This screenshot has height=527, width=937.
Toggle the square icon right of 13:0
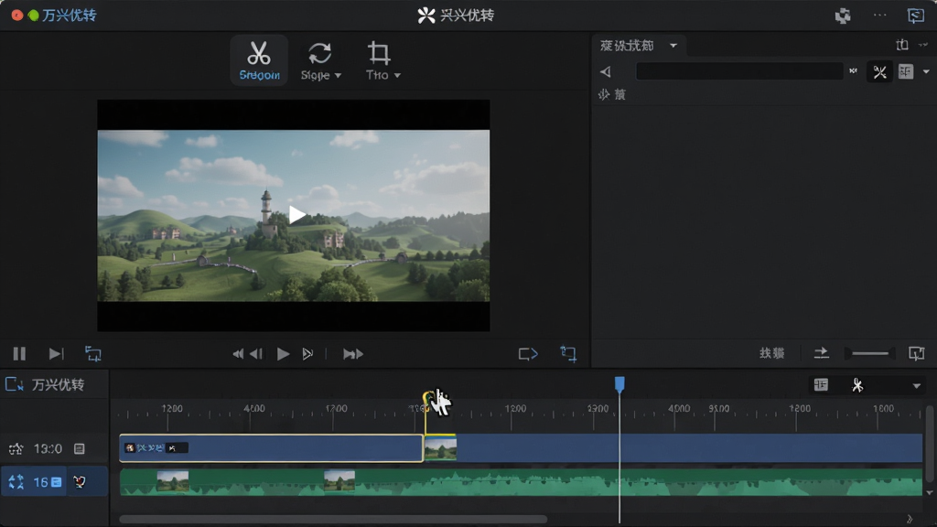80,448
